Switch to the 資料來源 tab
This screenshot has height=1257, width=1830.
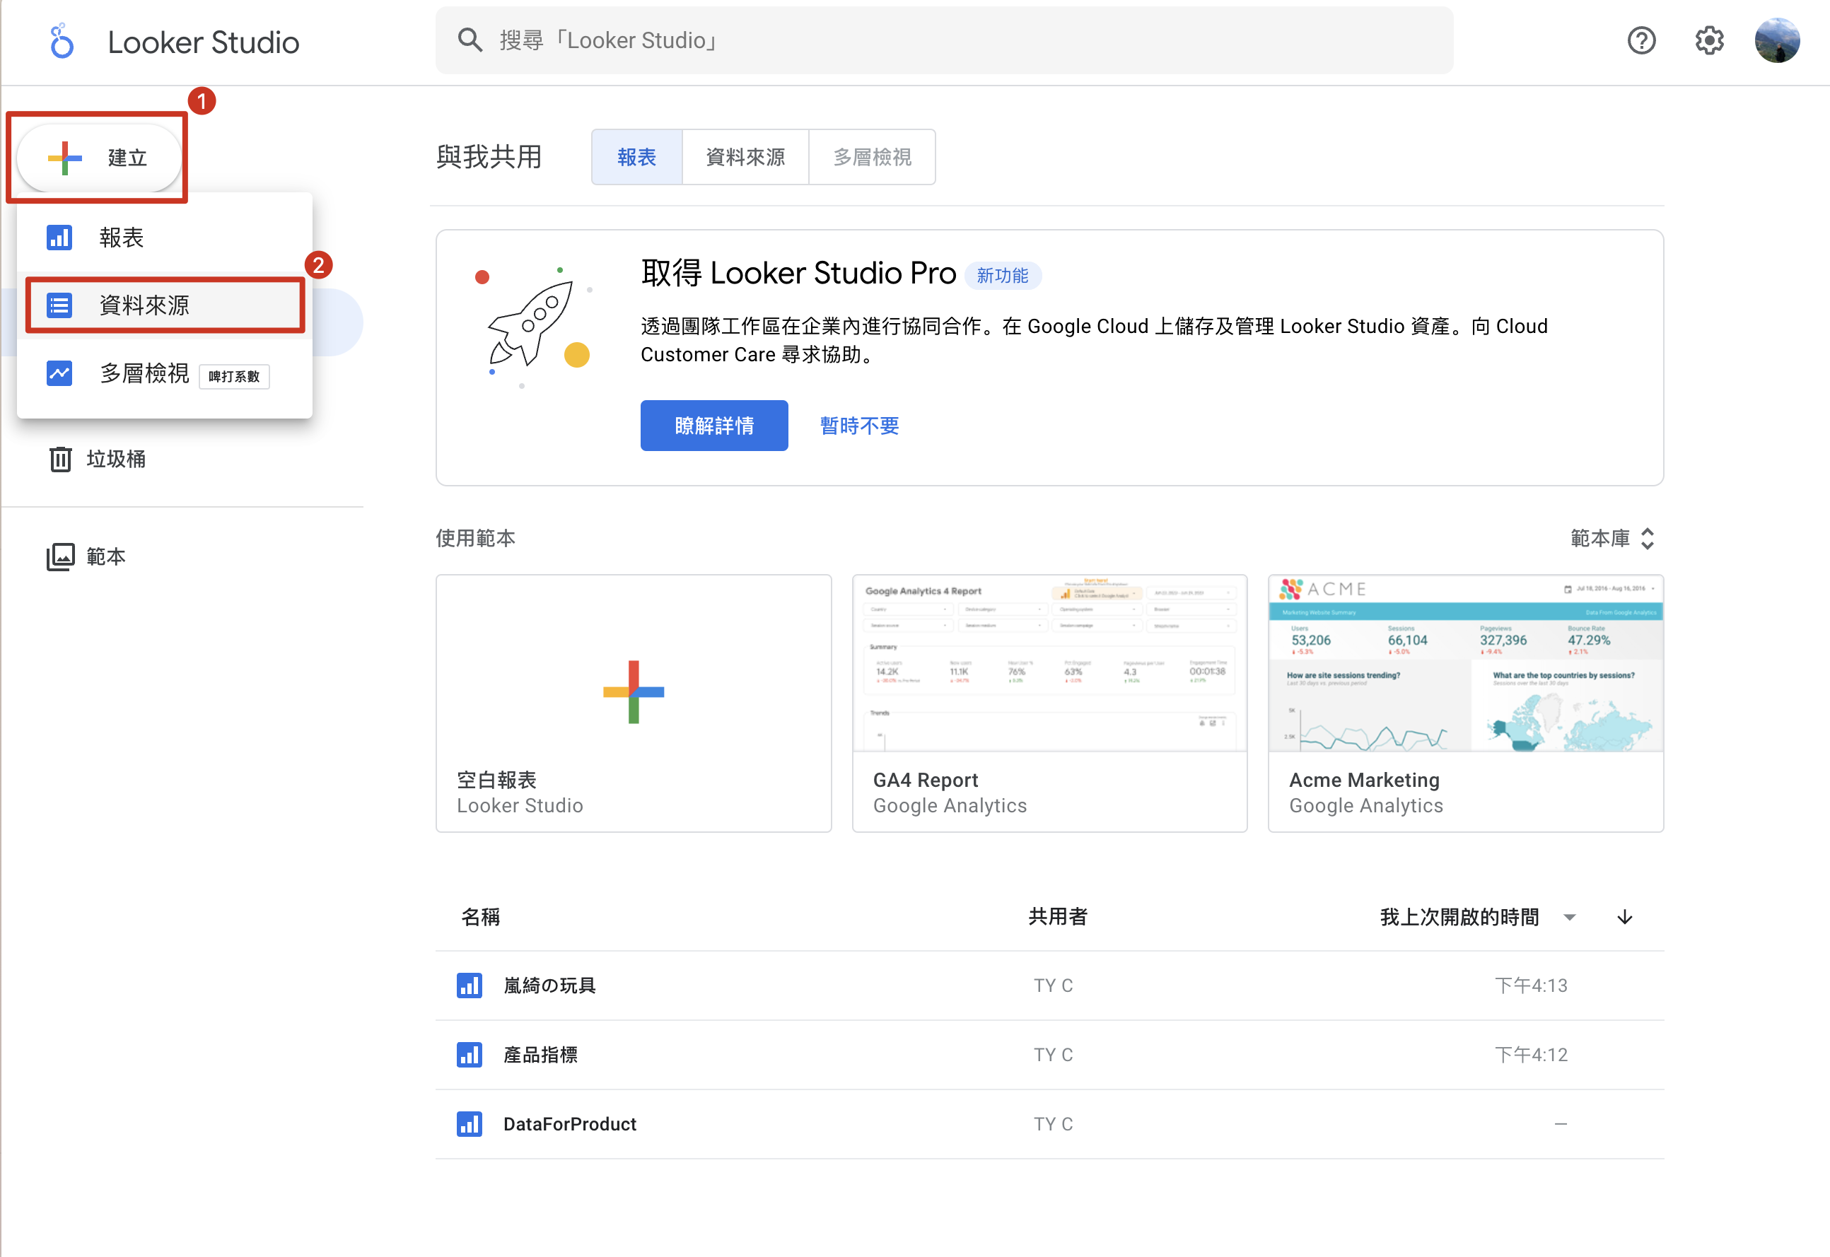pyautogui.click(x=745, y=157)
